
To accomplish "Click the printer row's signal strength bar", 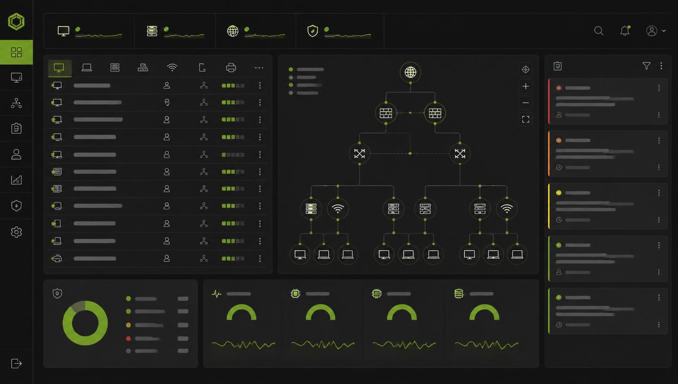I will 233,258.
